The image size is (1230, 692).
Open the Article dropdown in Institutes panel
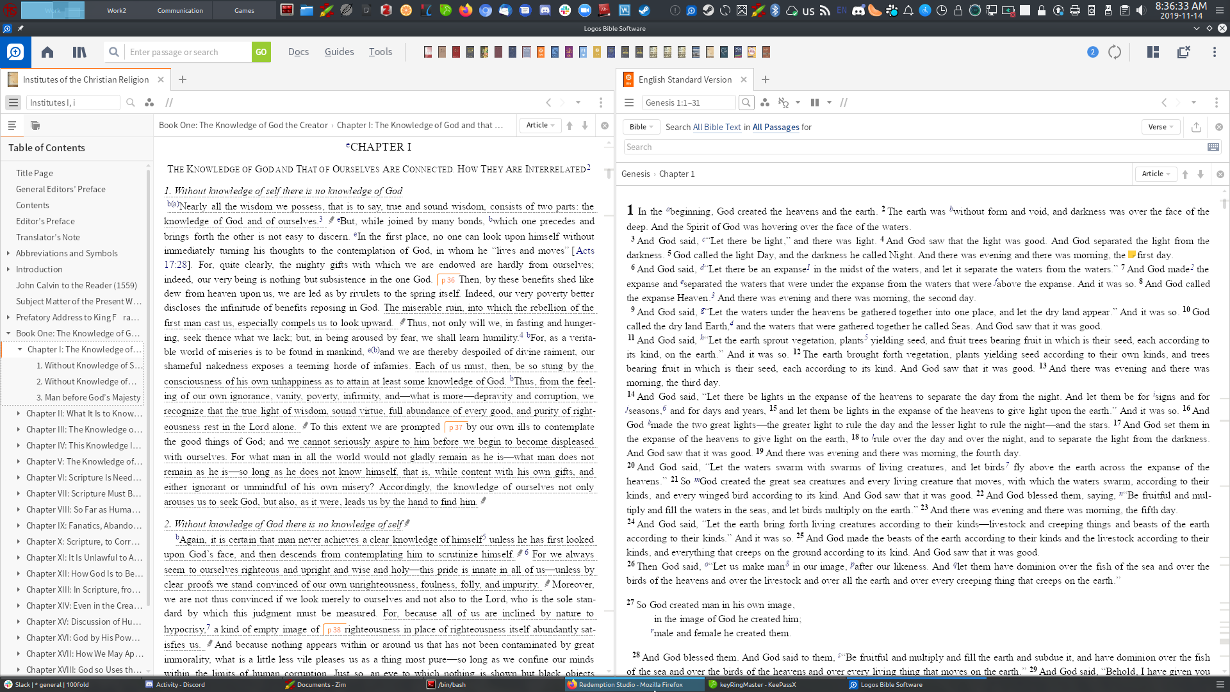point(540,125)
